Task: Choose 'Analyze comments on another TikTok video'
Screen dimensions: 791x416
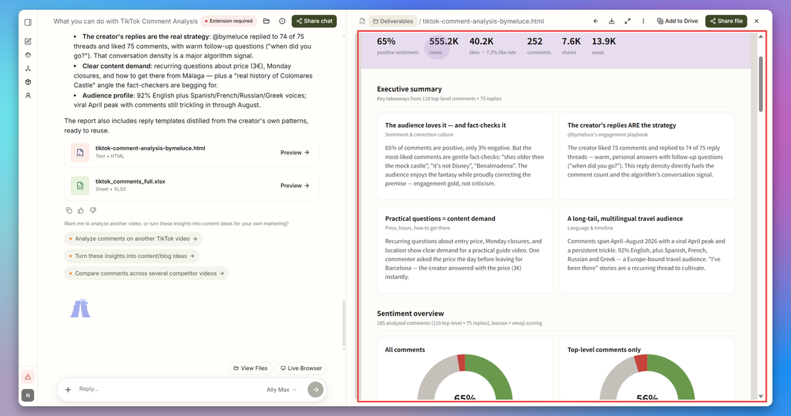Action: point(133,239)
